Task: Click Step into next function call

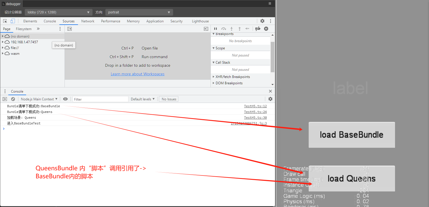Action: click(x=232, y=29)
